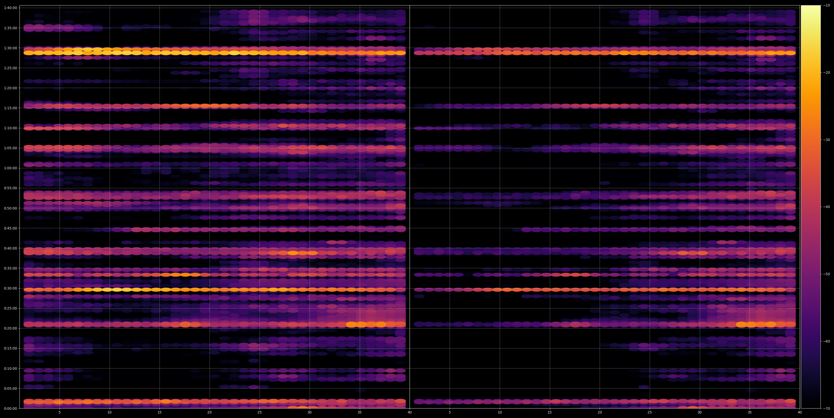Click the −20 colorbar tick label

click(x=826, y=72)
